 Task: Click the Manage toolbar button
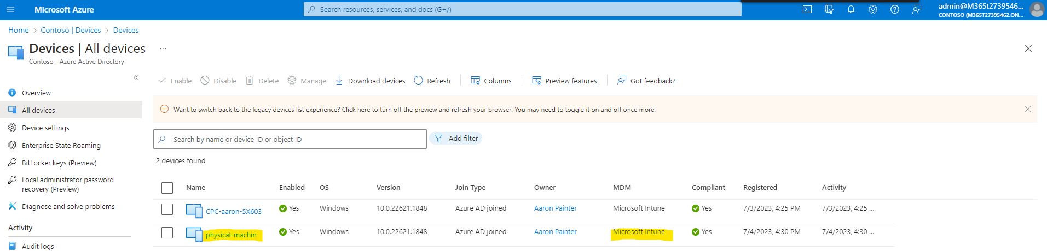307,81
